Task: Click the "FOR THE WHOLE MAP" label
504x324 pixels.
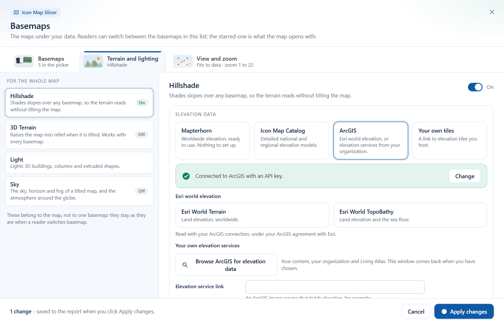Action: pyautogui.click(x=33, y=81)
